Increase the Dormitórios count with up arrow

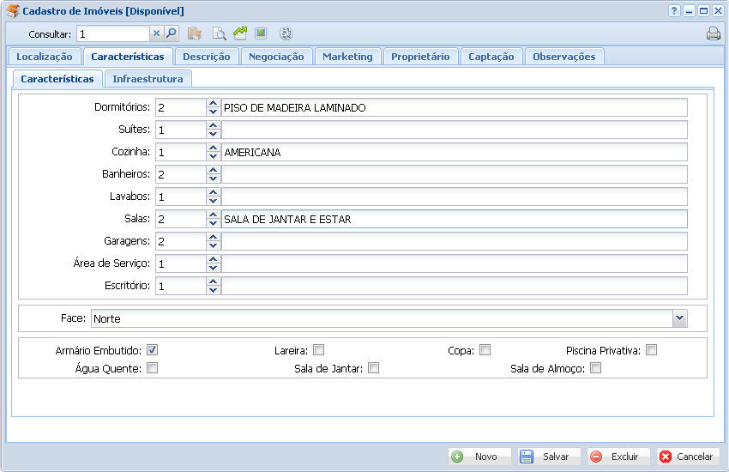tap(213, 104)
